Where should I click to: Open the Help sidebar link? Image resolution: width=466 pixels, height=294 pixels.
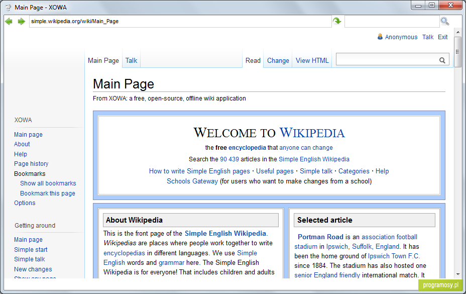(21, 154)
